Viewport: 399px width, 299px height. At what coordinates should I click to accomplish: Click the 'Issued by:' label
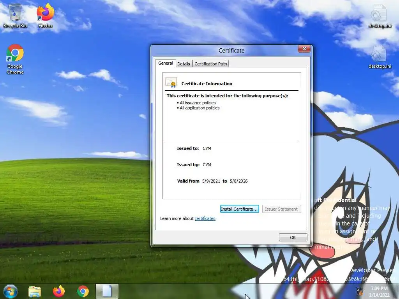tap(188, 165)
